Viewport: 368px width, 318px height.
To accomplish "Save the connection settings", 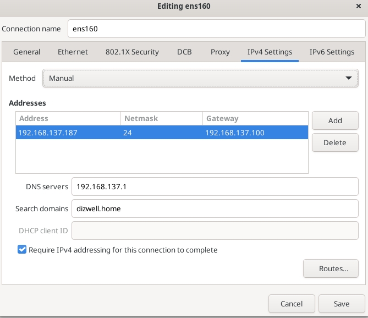I will (341, 304).
